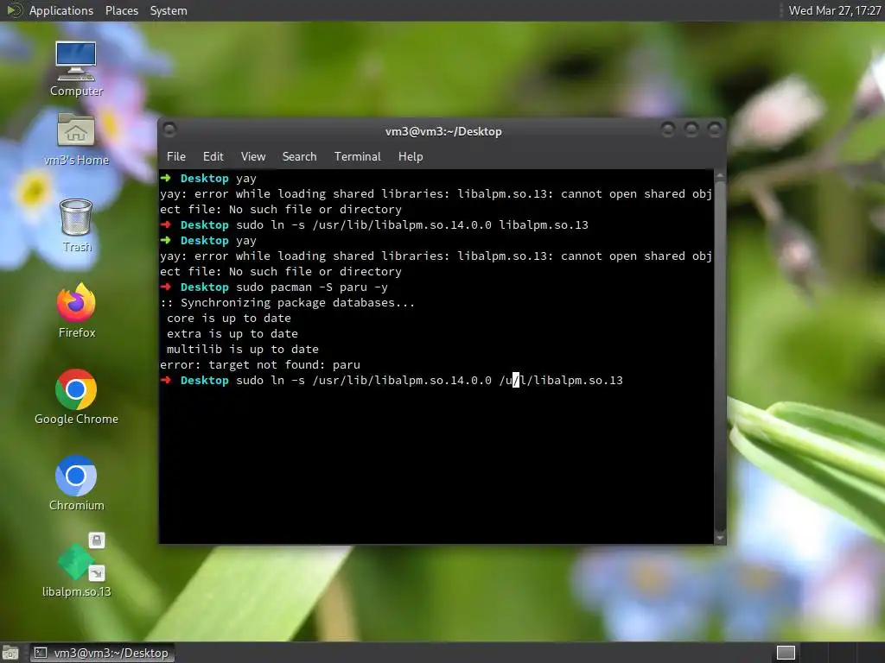Select the Trash desktop icon
The height and width of the screenshot is (663, 885).
coord(76,225)
